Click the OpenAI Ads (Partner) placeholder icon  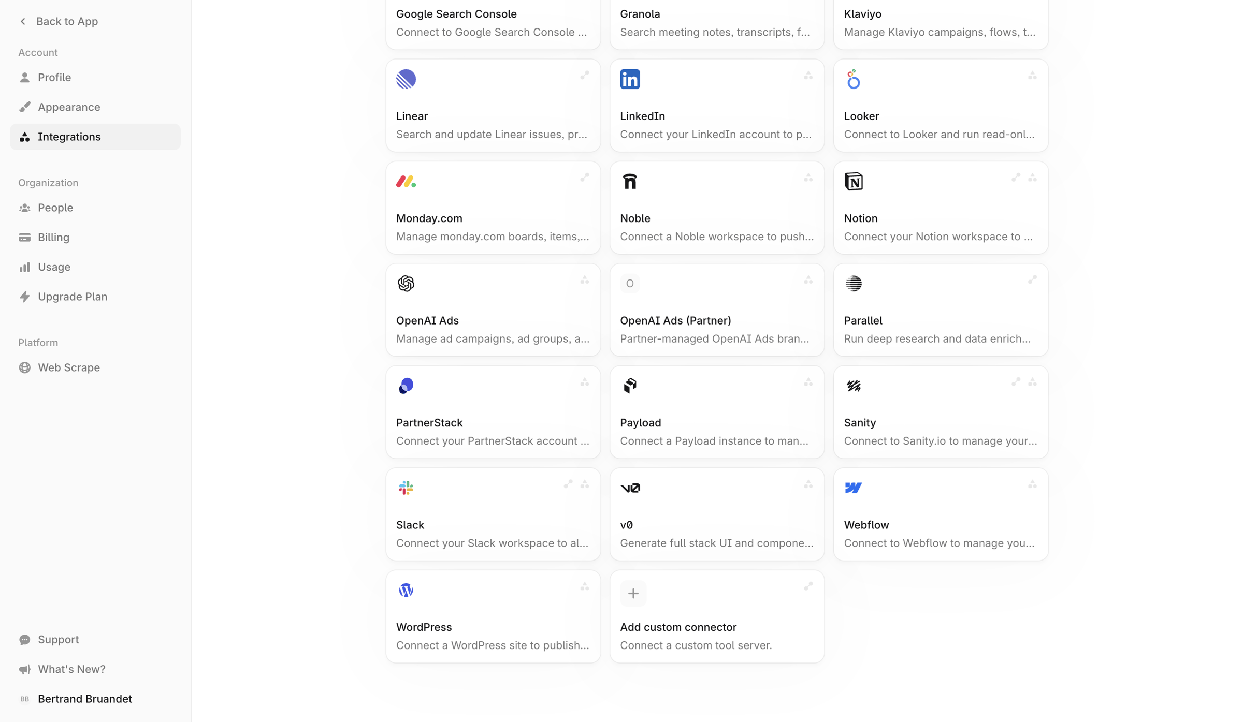[x=630, y=284]
